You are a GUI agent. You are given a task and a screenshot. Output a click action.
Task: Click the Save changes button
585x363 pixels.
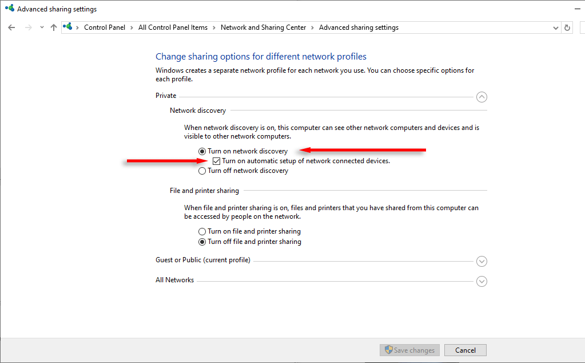[x=409, y=350]
